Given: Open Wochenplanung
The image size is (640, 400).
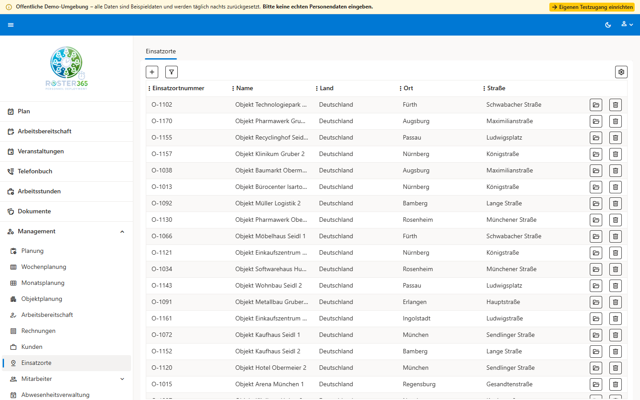Looking at the screenshot, I should pos(67,267).
